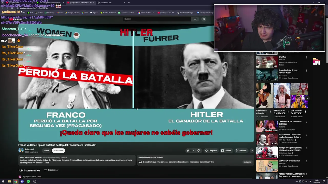Open the P.DIDDY VS NICOLÁS MADURO video title
This screenshot has width=328, height=184.
291,175
